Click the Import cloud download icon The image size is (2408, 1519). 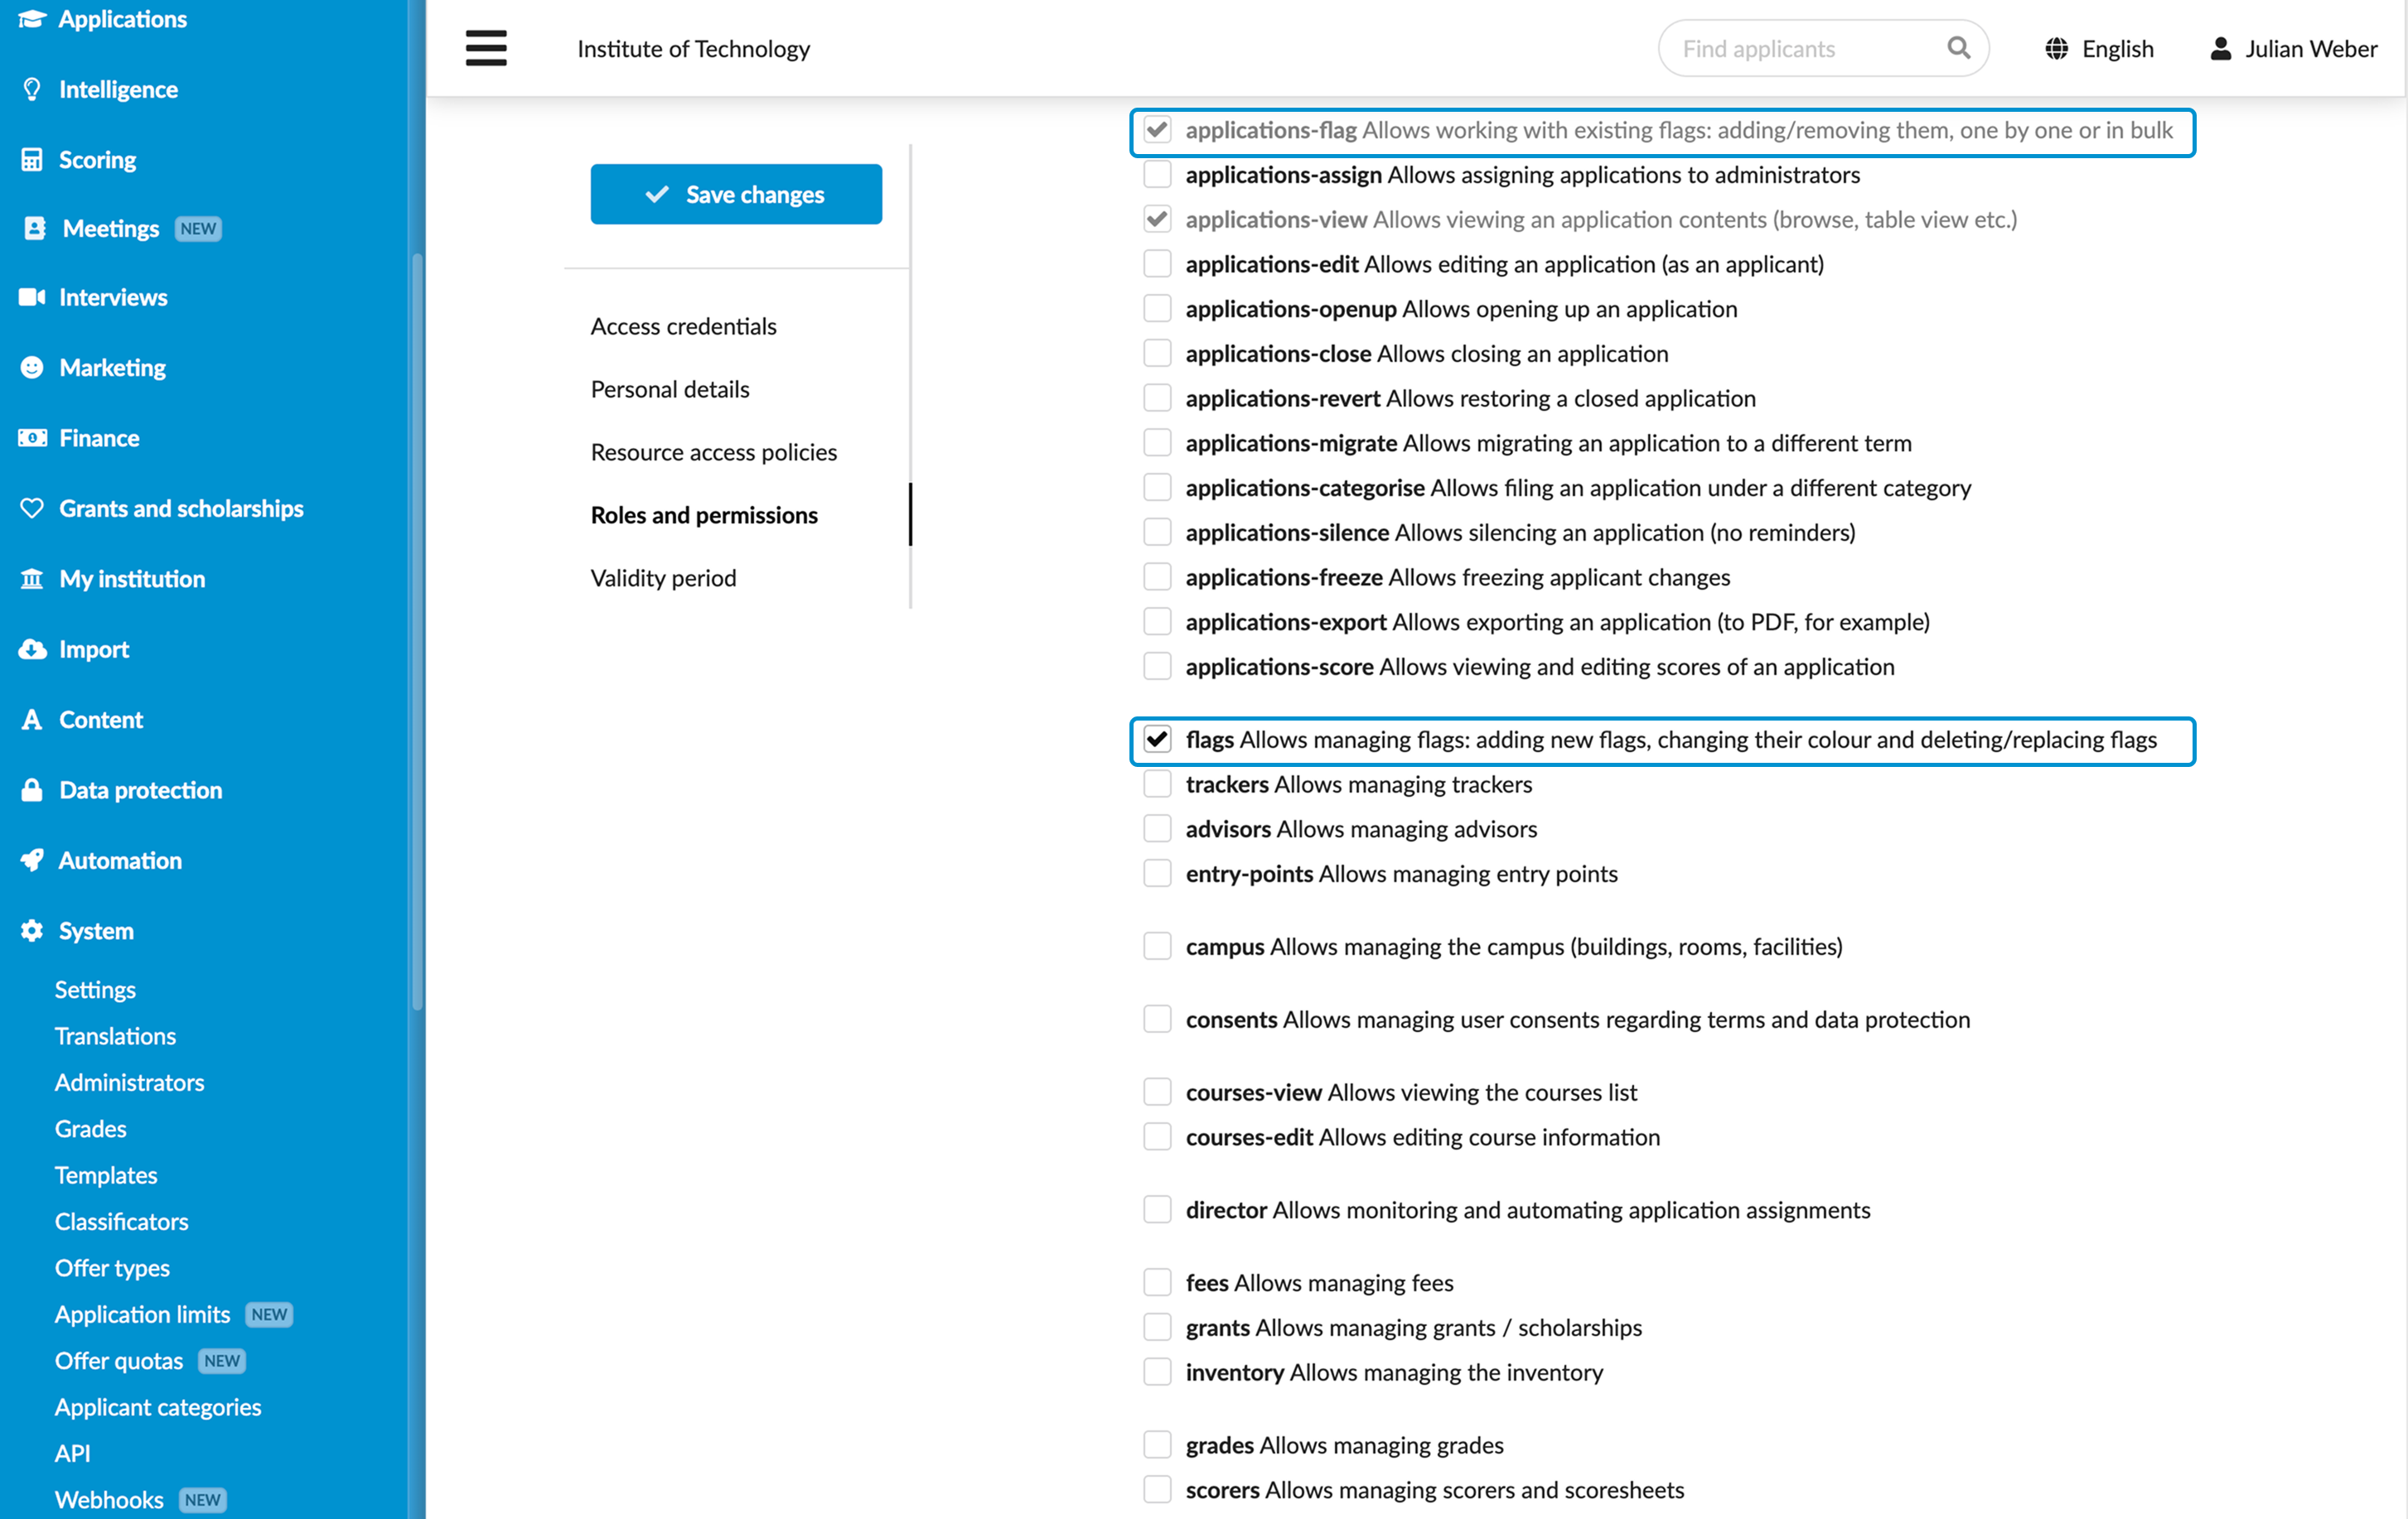(32, 649)
